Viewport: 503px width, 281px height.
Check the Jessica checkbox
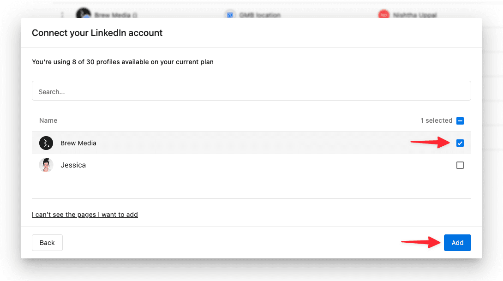[460, 165]
